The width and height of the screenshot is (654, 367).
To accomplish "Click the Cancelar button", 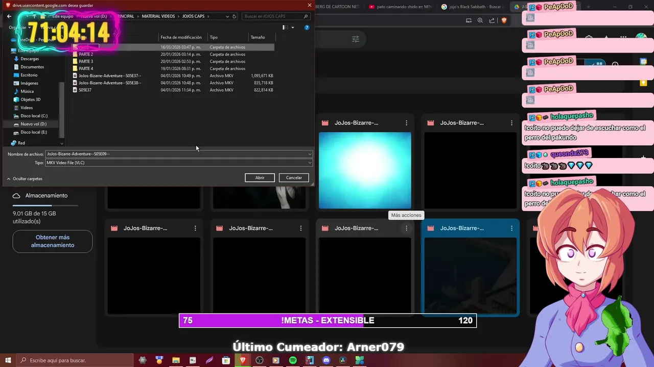I will point(294,177).
